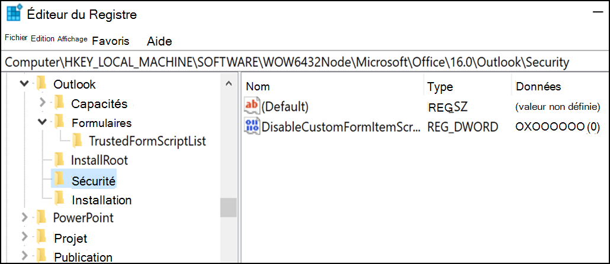Select the Installation key
610x264 pixels.
(101, 200)
